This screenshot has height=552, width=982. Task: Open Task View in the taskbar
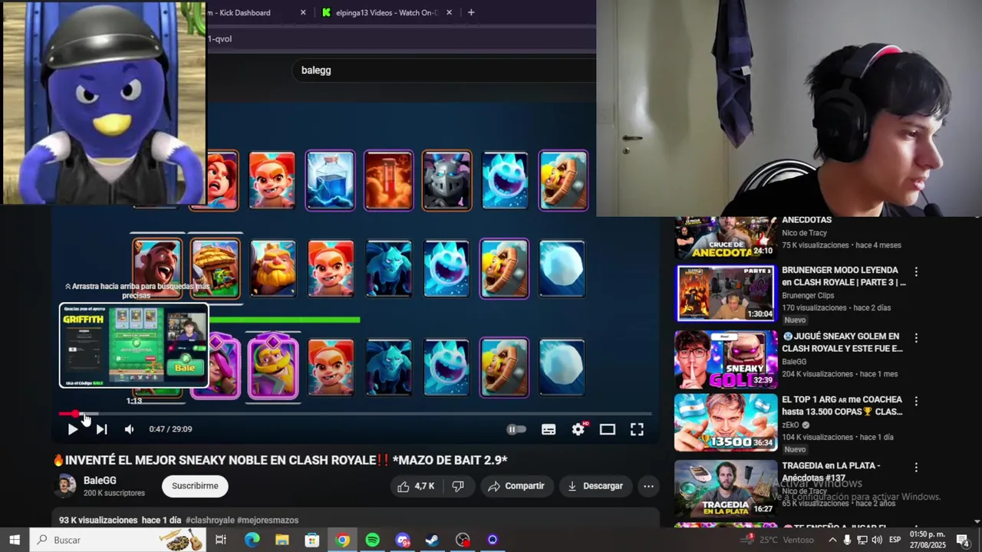pos(221,540)
